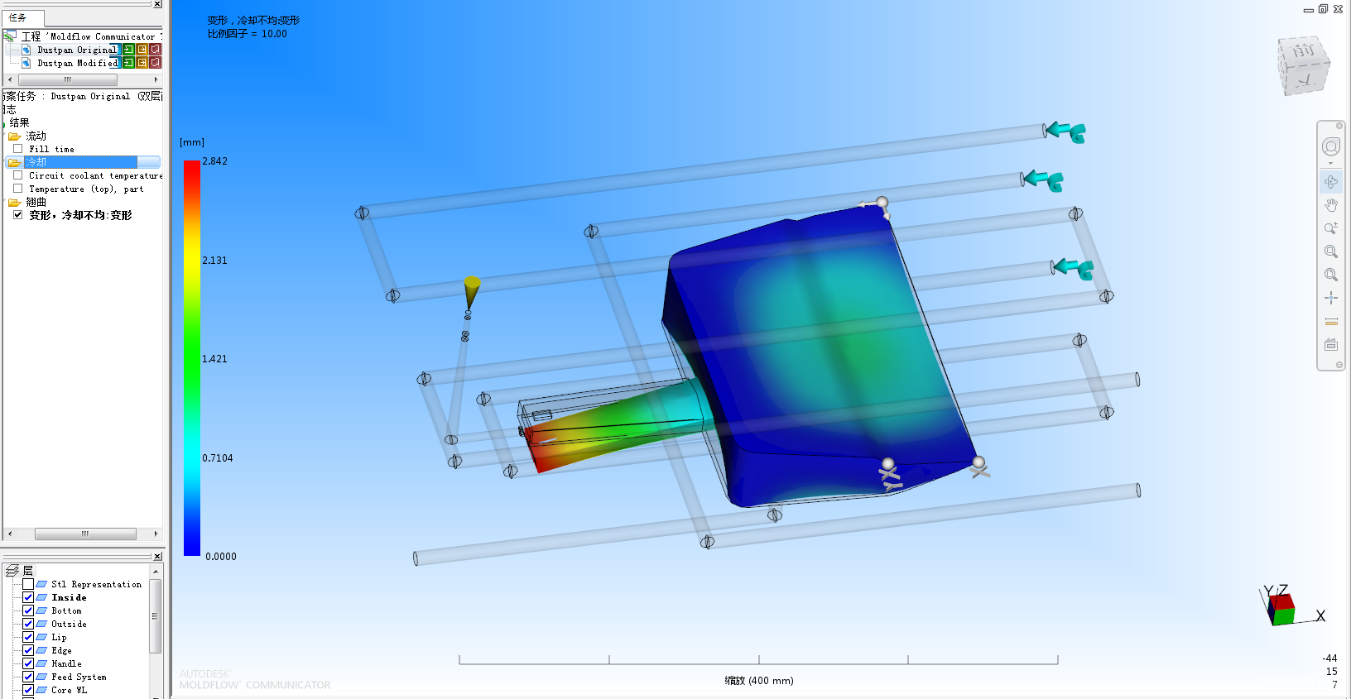
Task: Choose the Zoom window tool
Action: click(1330, 251)
